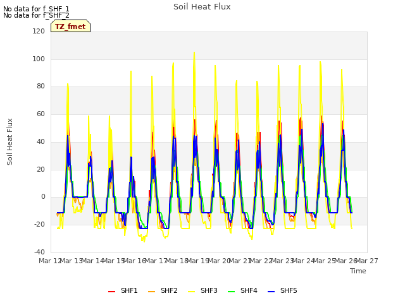Click the 'No data for f_SHF_1' message

[x=36, y=9]
